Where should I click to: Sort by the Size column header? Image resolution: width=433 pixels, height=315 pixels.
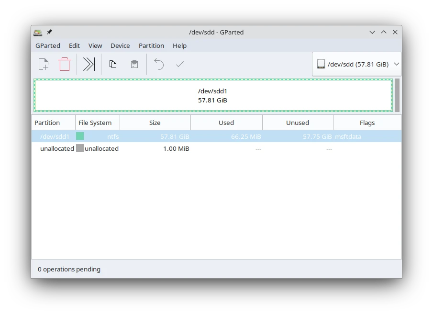coord(155,123)
